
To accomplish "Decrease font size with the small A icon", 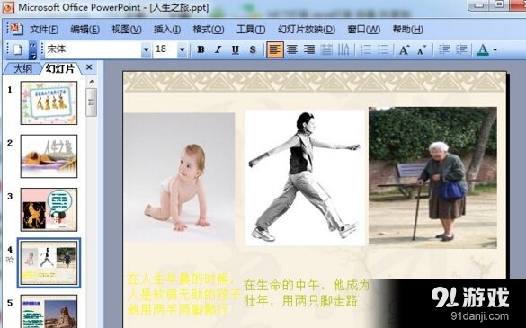I will coord(421,49).
